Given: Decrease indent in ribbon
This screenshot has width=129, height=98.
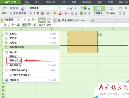Looking at the screenshot, I should coord(72,13).
